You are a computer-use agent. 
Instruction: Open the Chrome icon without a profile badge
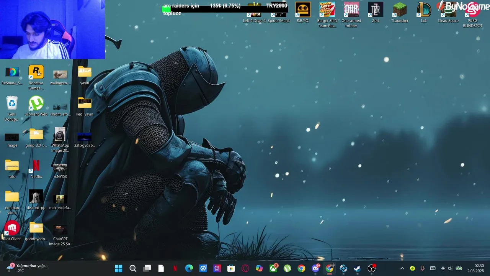[x=301, y=268]
